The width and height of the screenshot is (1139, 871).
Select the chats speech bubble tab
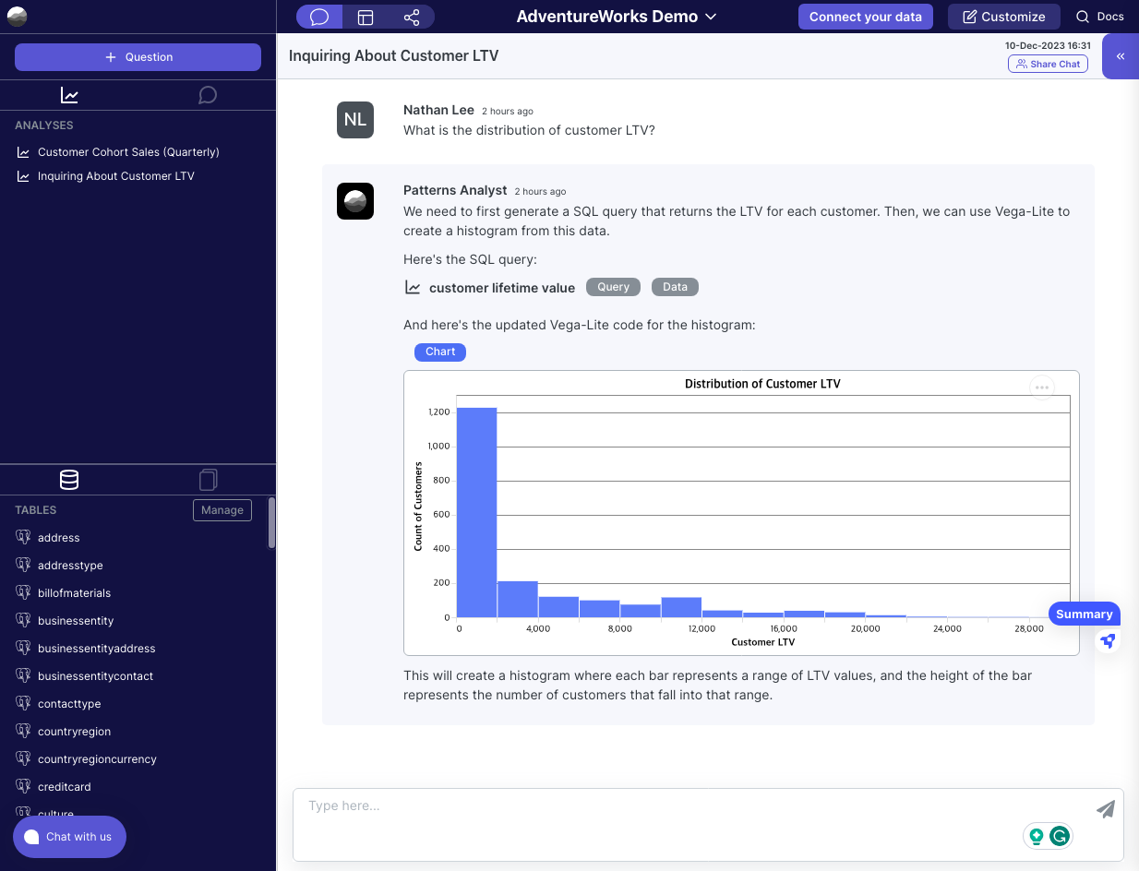click(208, 95)
